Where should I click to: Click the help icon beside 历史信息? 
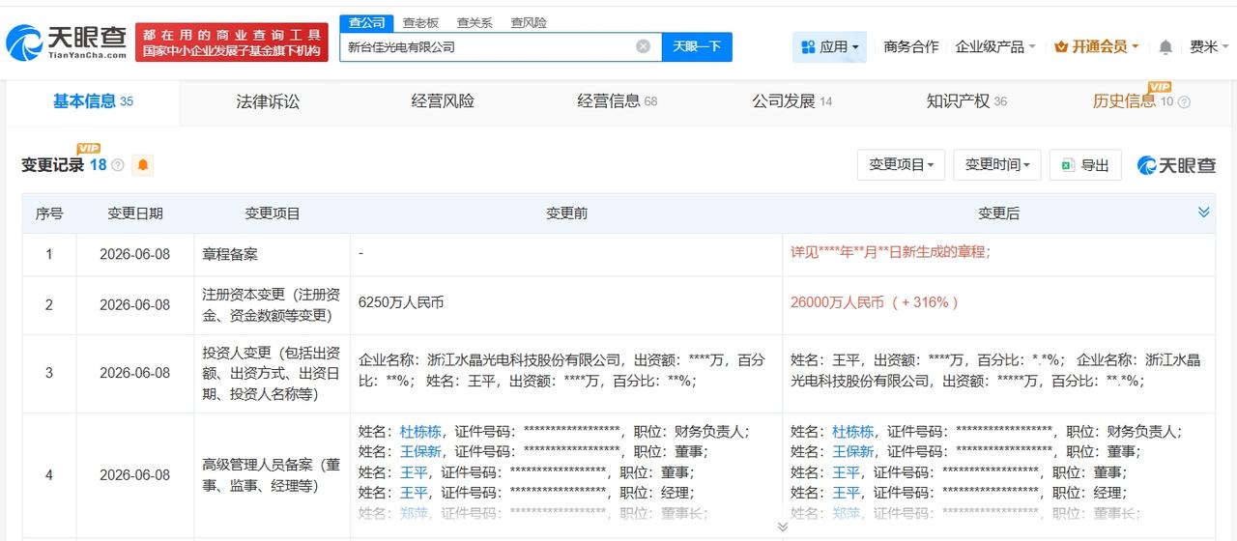[x=1184, y=101]
